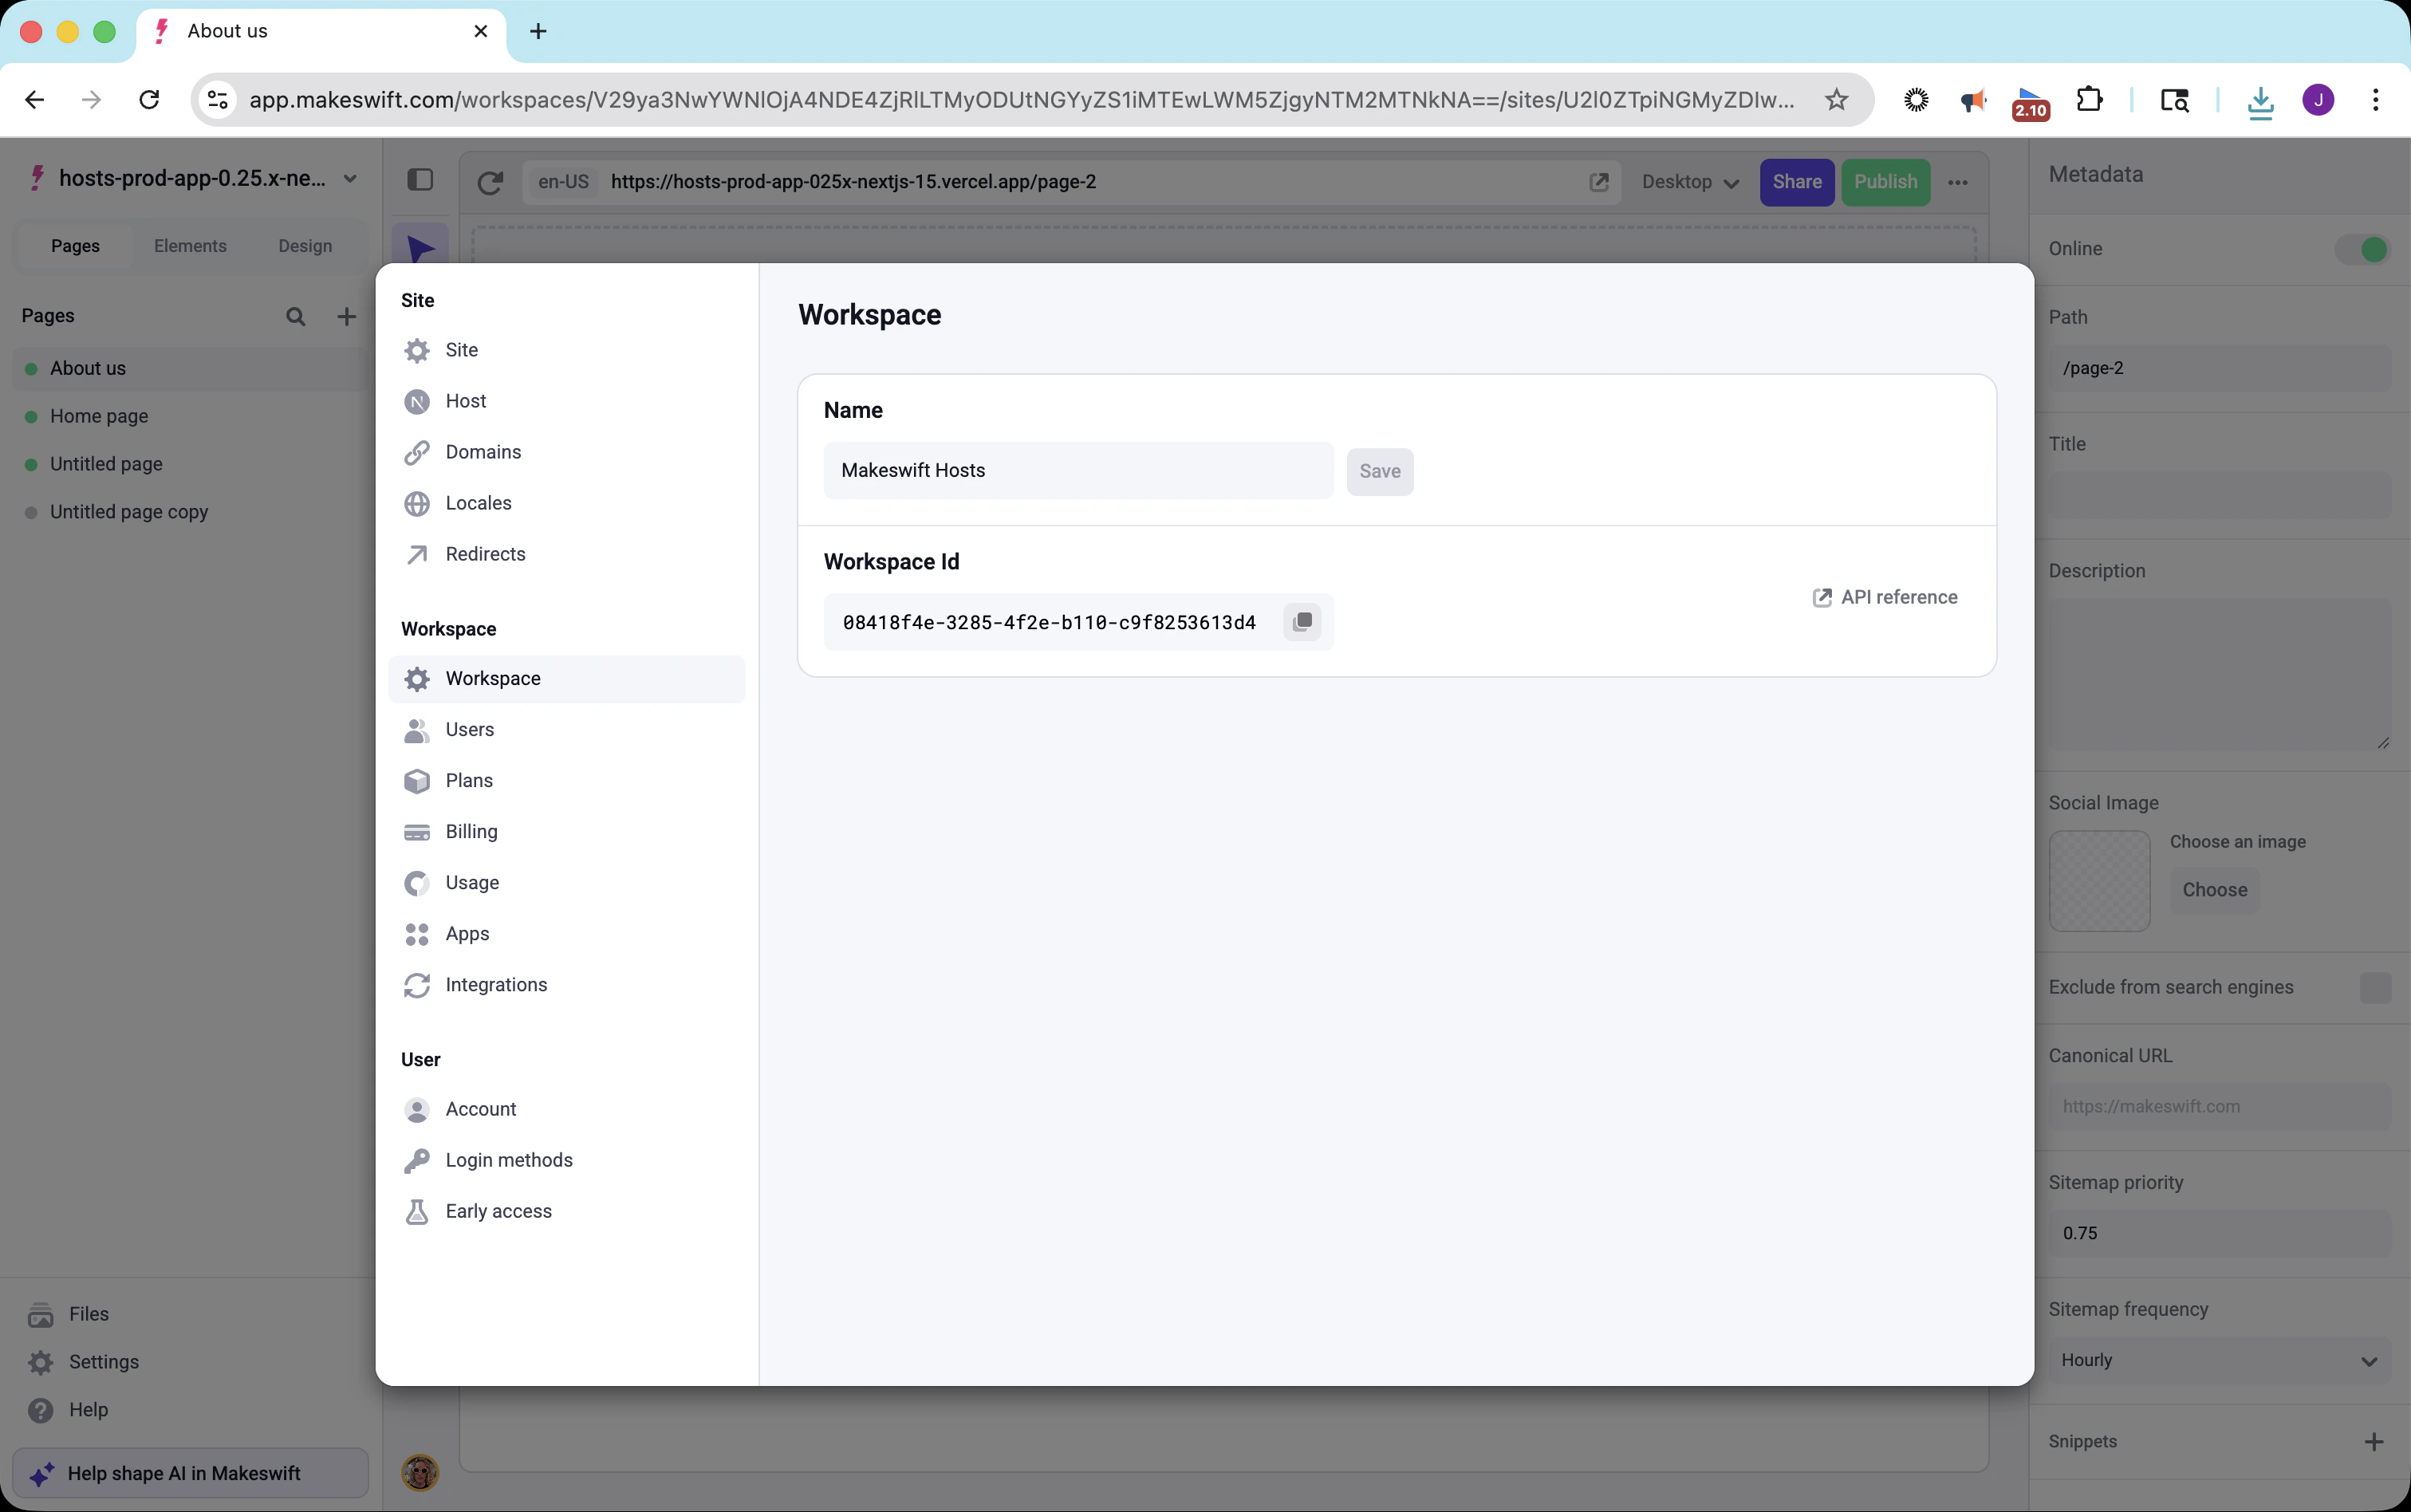Refresh the site preview
Screen dimensions: 2411x1512
coord(489,182)
